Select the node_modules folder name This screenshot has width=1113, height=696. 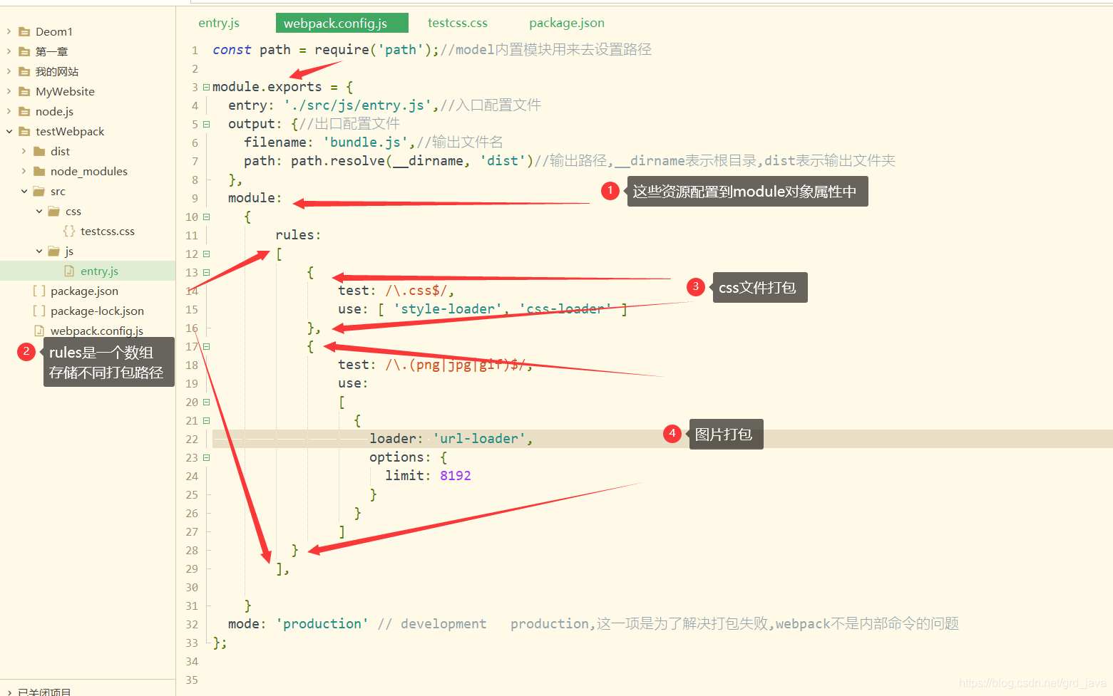[x=89, y=171]
